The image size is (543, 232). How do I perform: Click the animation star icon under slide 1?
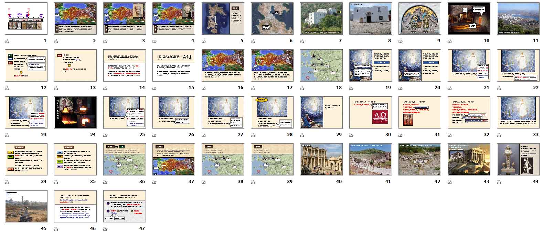pos(7,41)
